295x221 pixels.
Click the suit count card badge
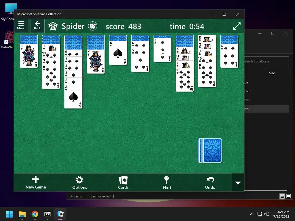[92, 26]
